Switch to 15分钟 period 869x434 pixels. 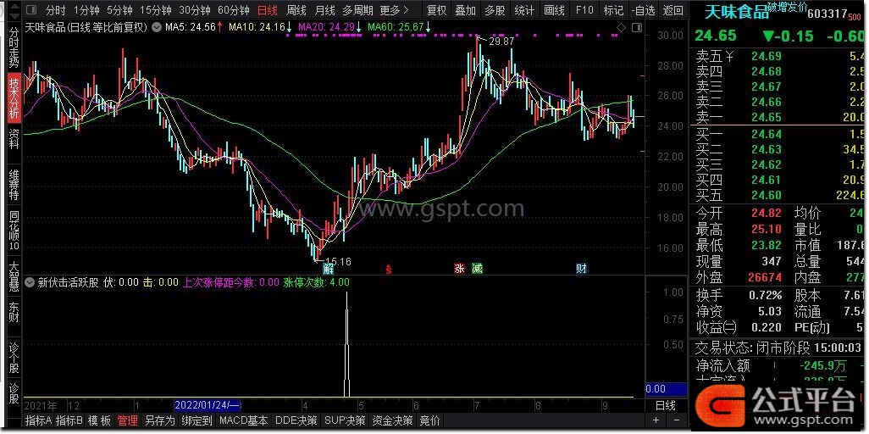pos(156,10)
